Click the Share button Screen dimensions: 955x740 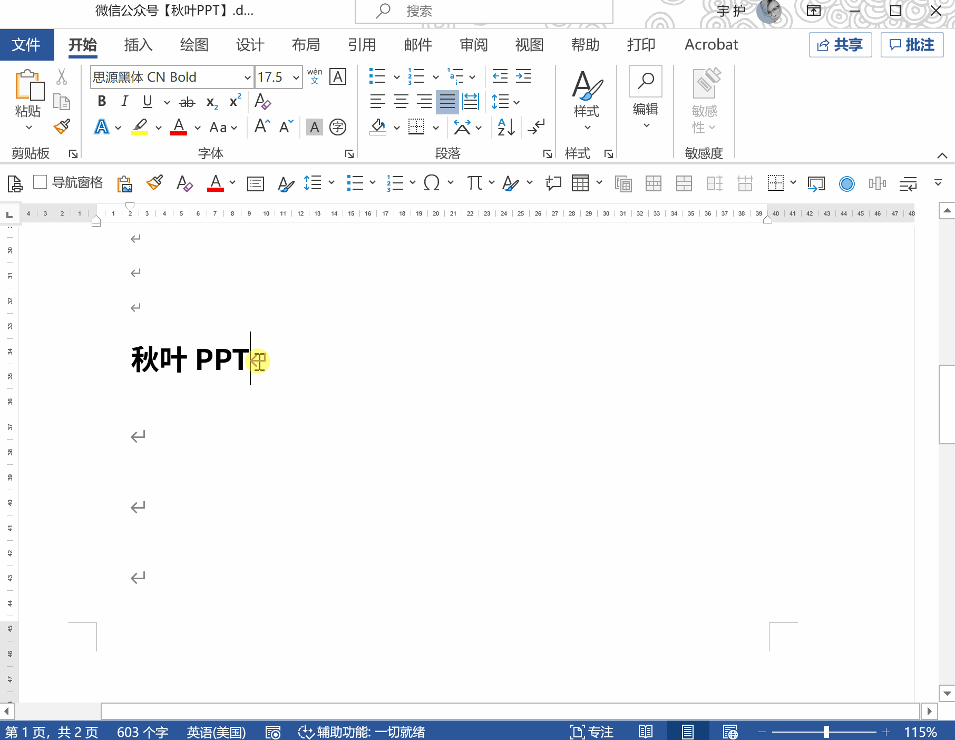(x=840, y=45)
